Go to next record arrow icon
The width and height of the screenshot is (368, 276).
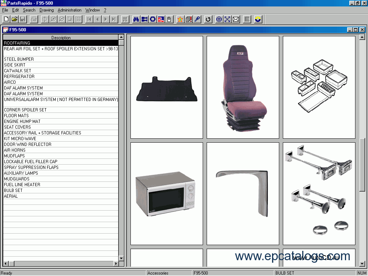point(106,19)
